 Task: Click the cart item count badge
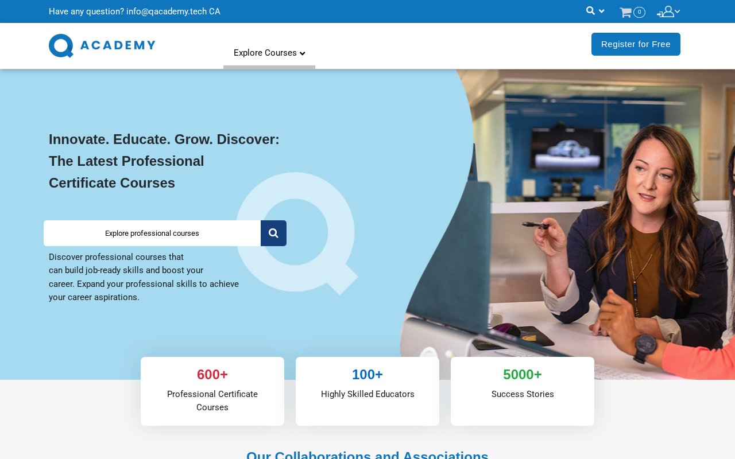pos(639,12)
